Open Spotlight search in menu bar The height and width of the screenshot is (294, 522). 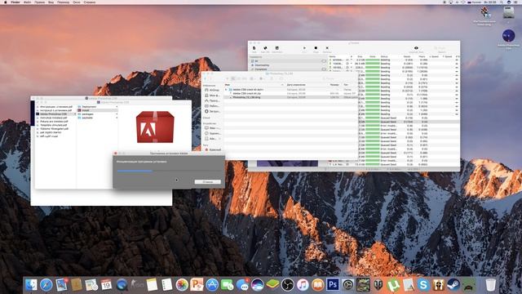(502, 2)
